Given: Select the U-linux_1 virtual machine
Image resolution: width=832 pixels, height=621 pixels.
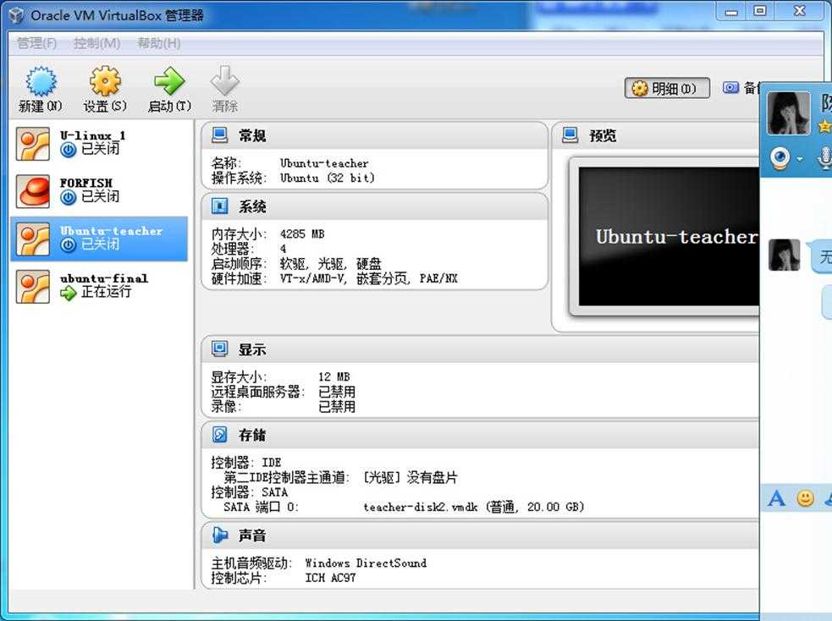Looking at the screenshot, I should coord(99,144).
